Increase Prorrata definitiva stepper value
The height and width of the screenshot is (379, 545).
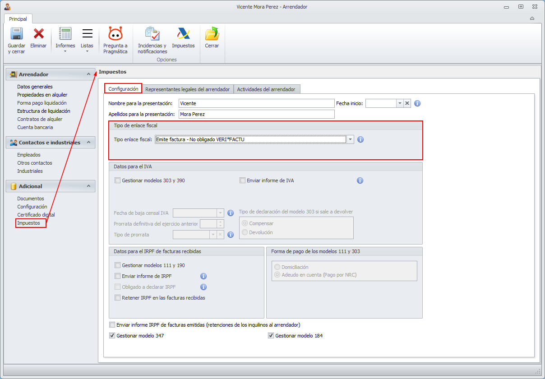221,222
